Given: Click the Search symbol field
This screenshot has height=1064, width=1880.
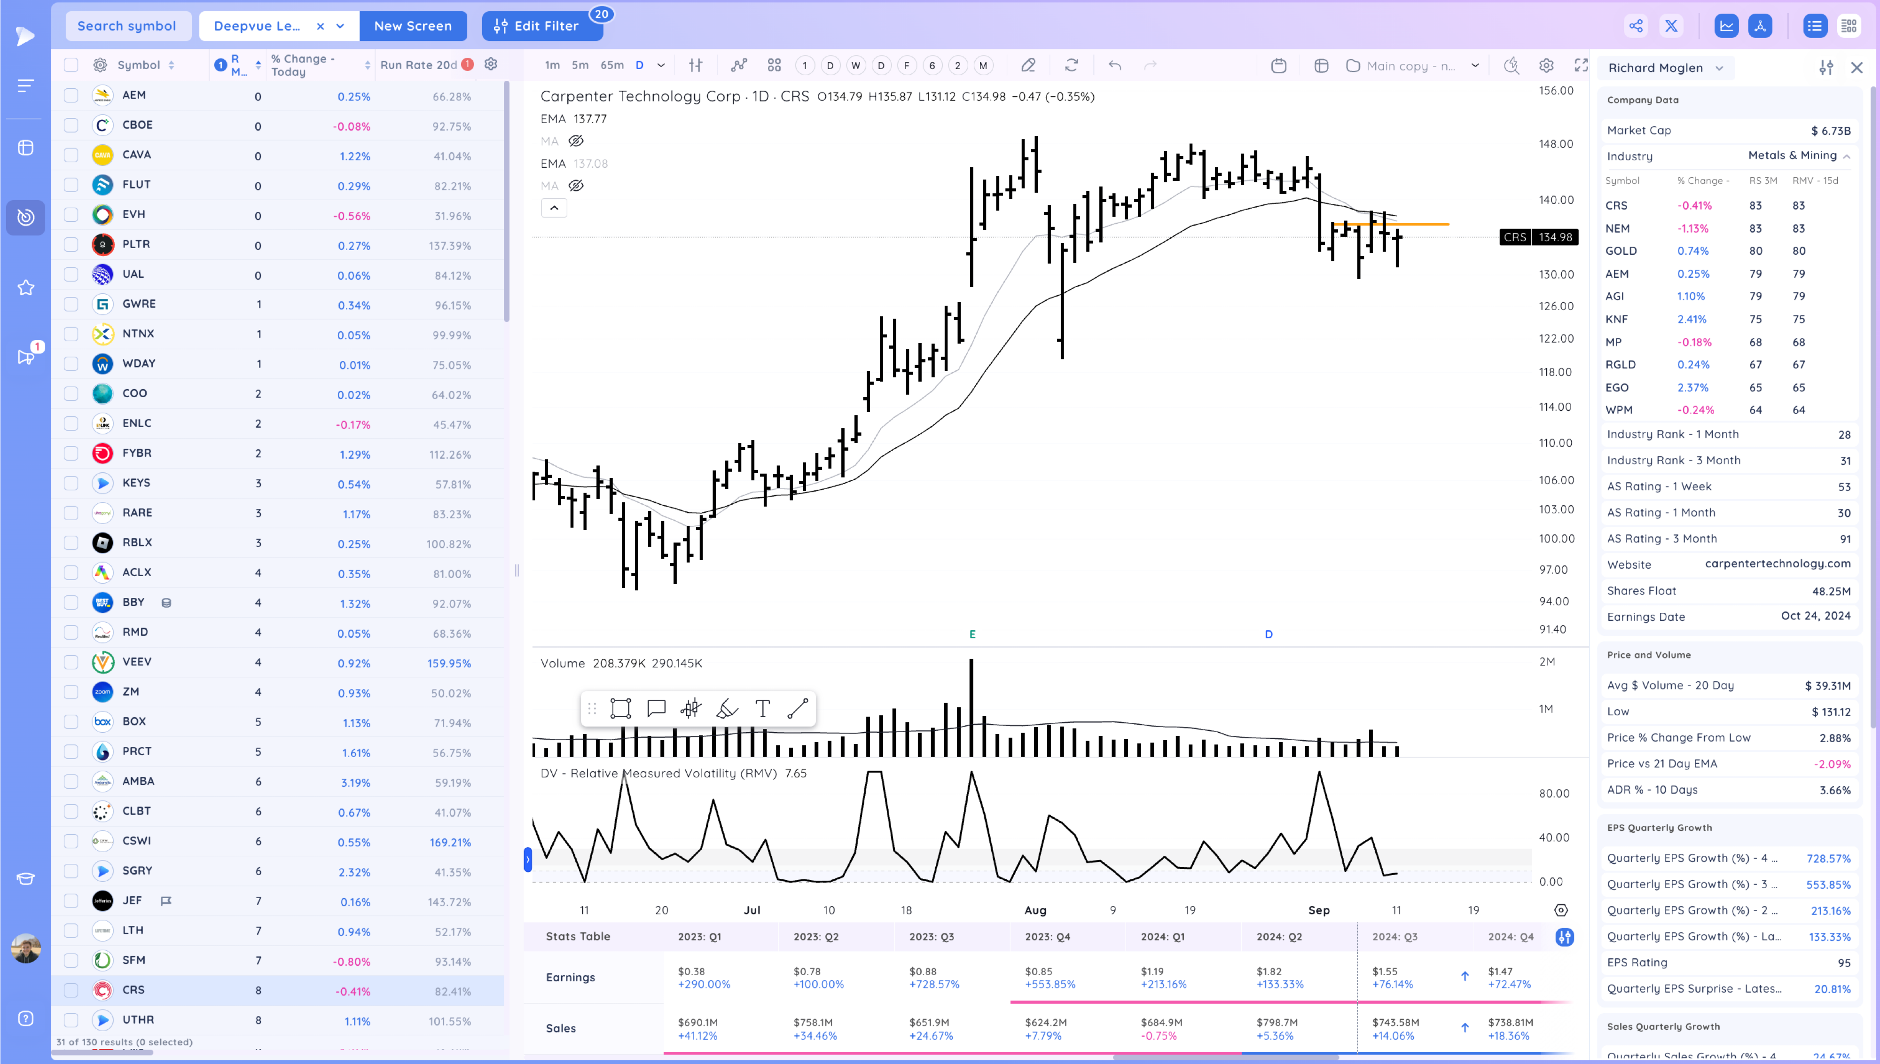Looking at the screenshot, I should pos(127,26).
